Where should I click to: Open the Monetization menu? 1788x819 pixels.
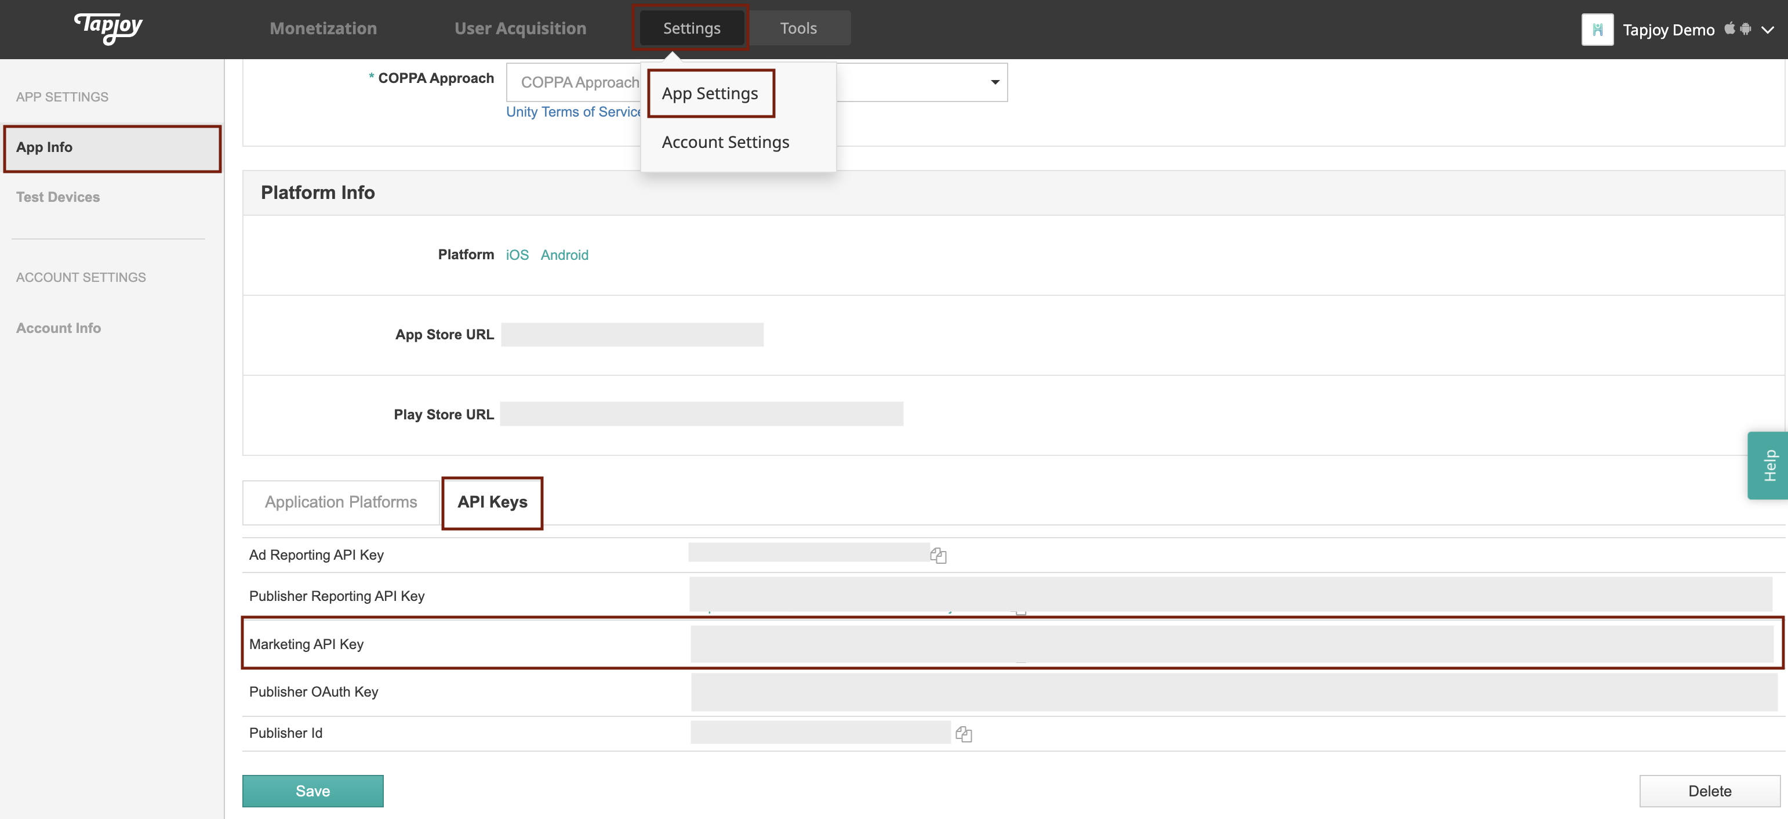(x=324, y=28)
